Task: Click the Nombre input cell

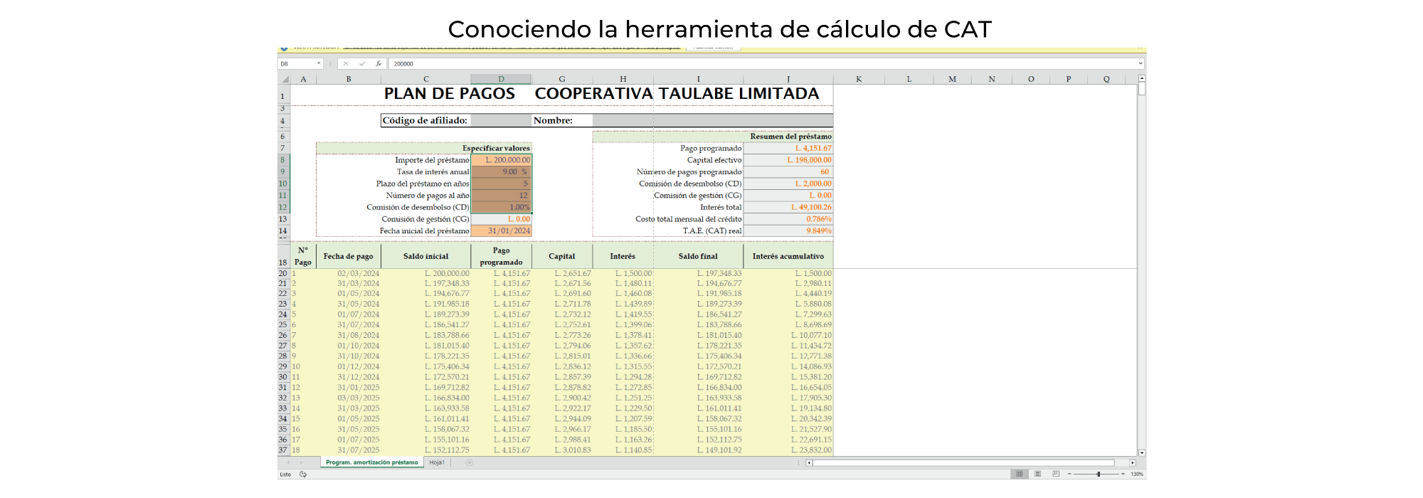Action: (x=712, y=120)
